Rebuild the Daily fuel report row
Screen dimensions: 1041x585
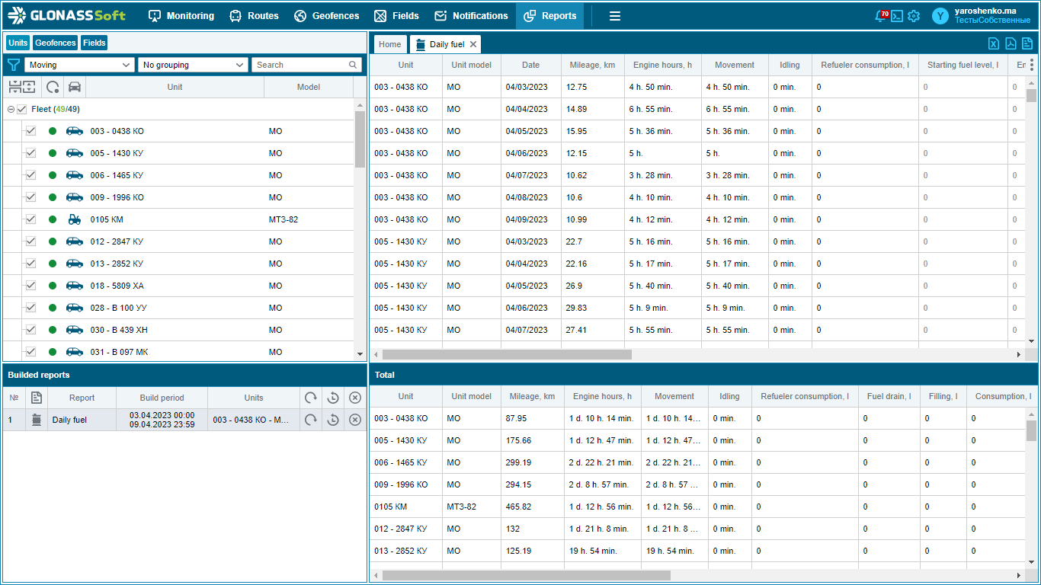click(310, 420)
